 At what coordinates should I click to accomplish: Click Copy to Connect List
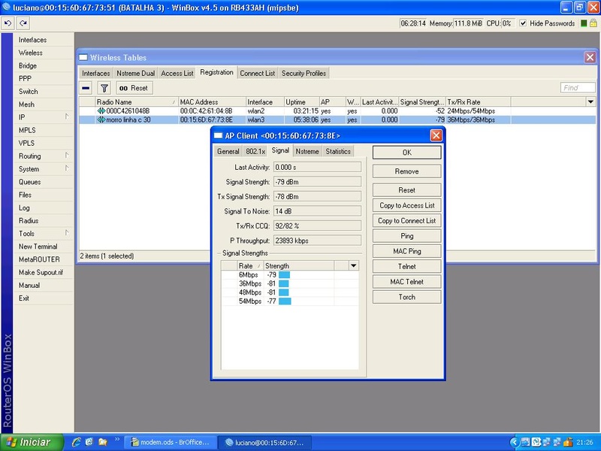[406, 221]
